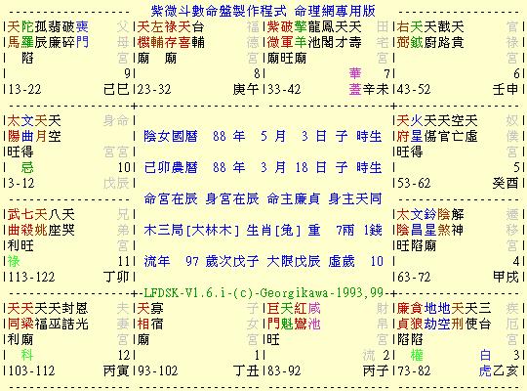Click the 流年 97 歲次戊子 text

click(x=201, y=261)
